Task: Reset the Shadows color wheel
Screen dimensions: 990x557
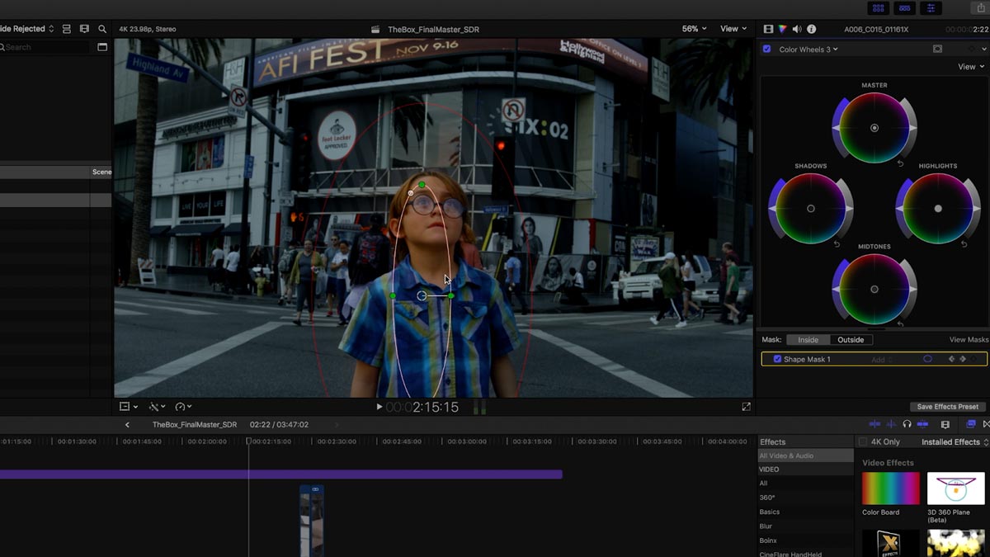Action: click(837, 244)
